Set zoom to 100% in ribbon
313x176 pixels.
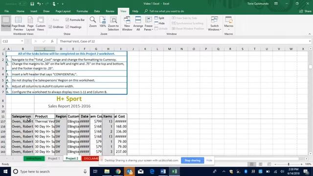[x=103, y=22]
